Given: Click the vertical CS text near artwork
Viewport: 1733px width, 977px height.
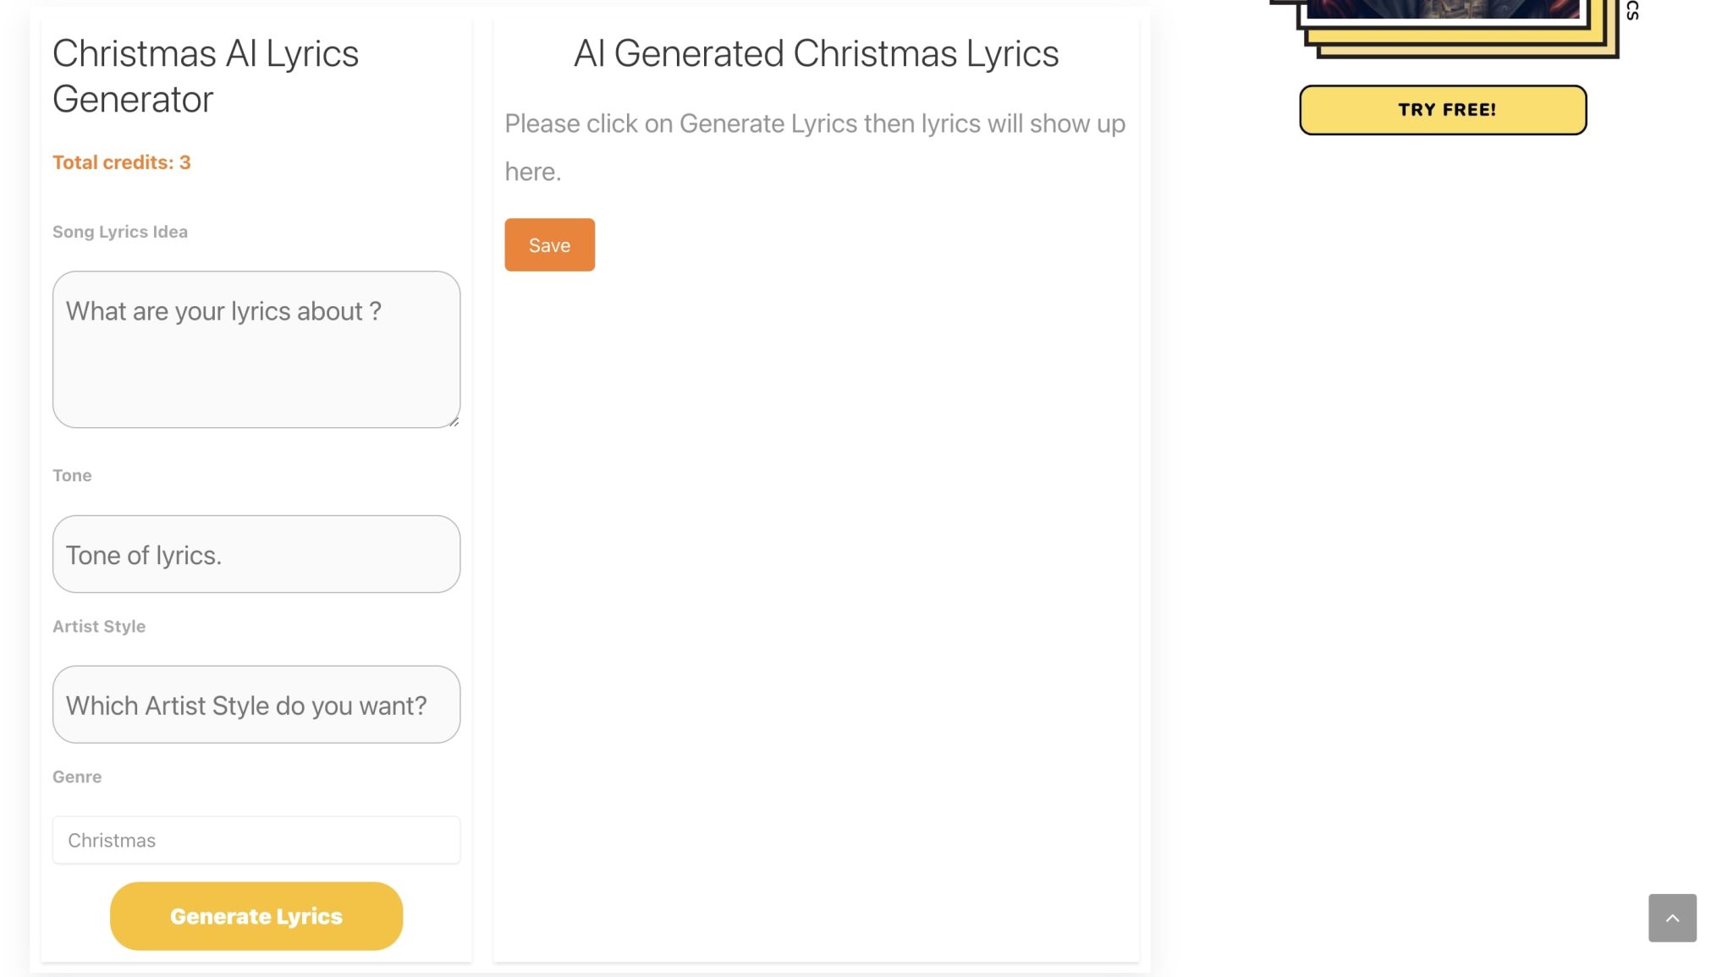Looking at the screenshot, I should click(1632, 11).
